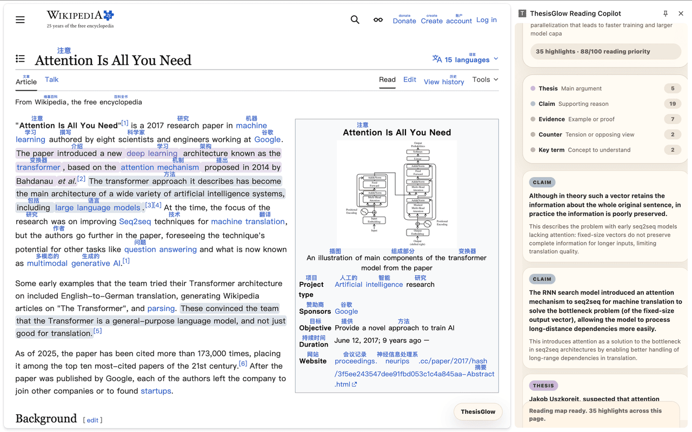Click the Donate link
Viewport: 692px width, 432px height.
coord(404,21)
